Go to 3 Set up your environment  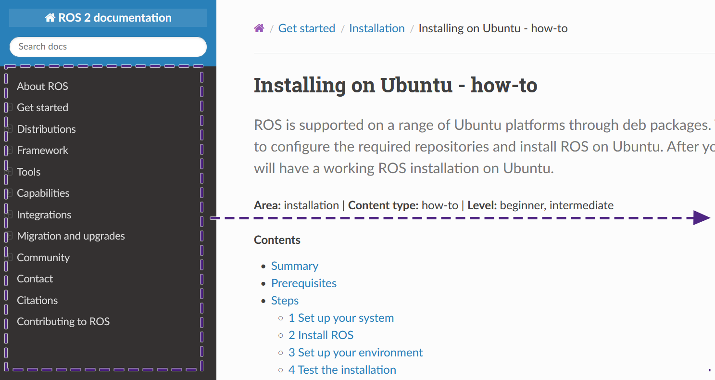pyautogui.click(x=355, y=353)
